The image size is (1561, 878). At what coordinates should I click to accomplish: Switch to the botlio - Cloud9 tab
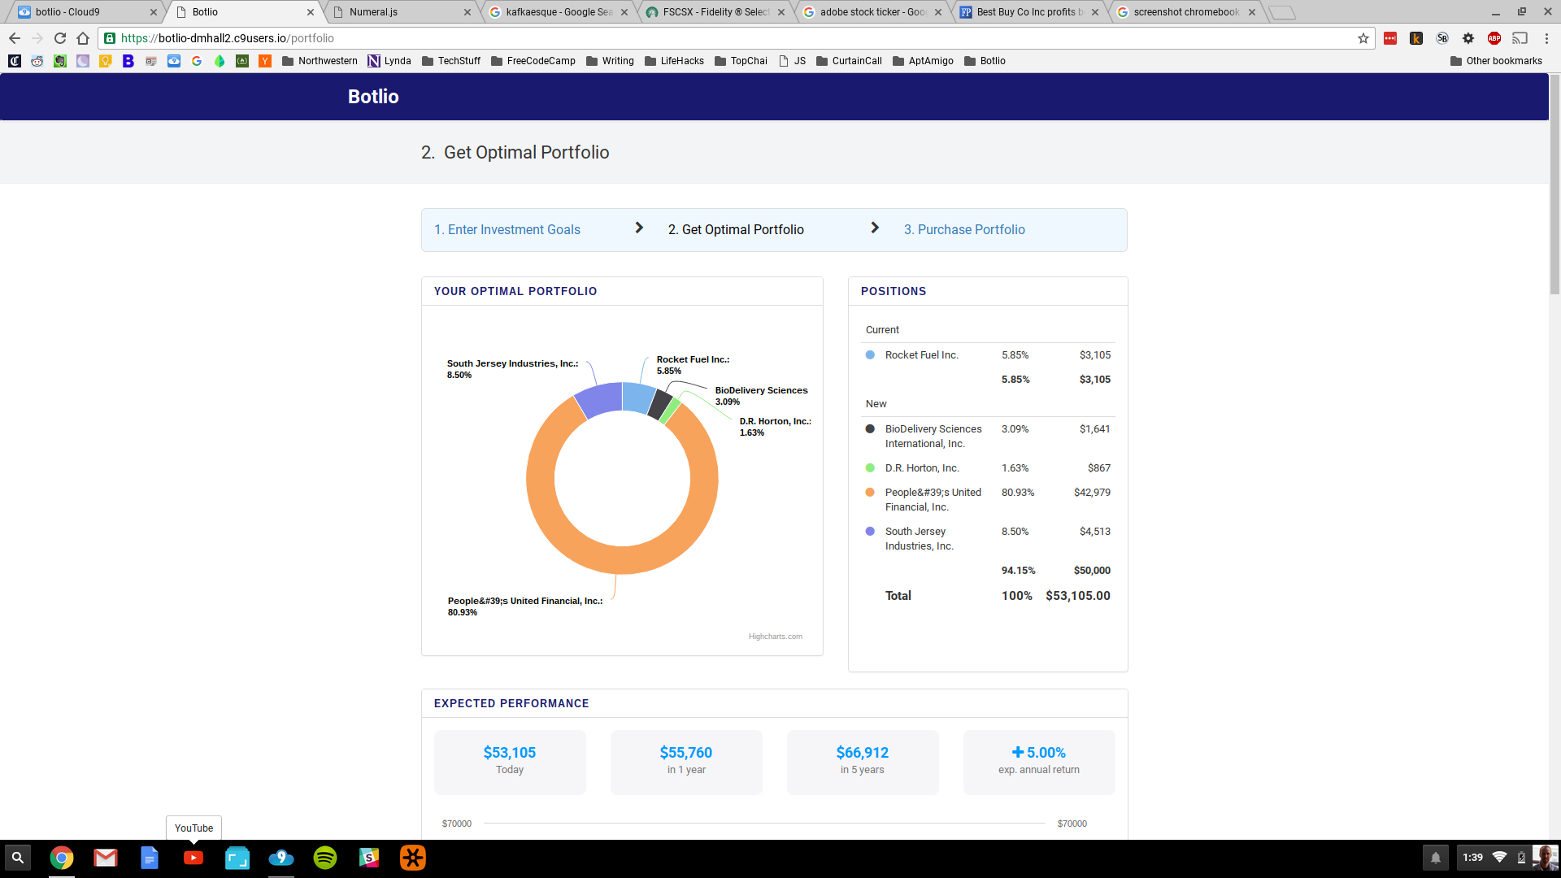click(x=67, y=12)
